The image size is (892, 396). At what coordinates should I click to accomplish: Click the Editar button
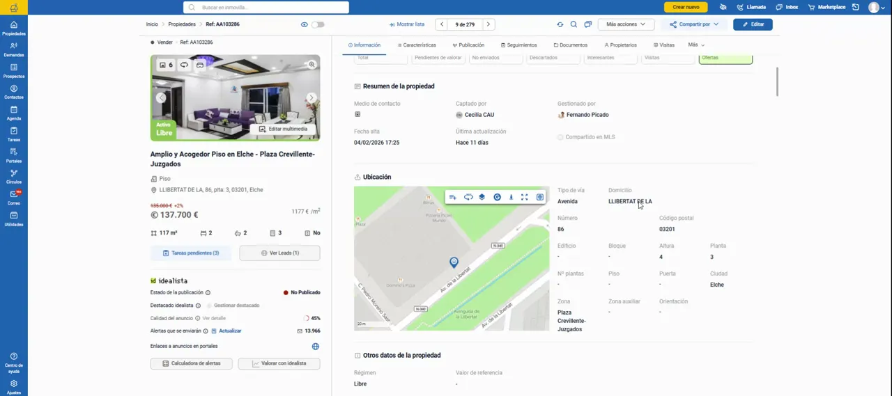(x=753, y=24)
